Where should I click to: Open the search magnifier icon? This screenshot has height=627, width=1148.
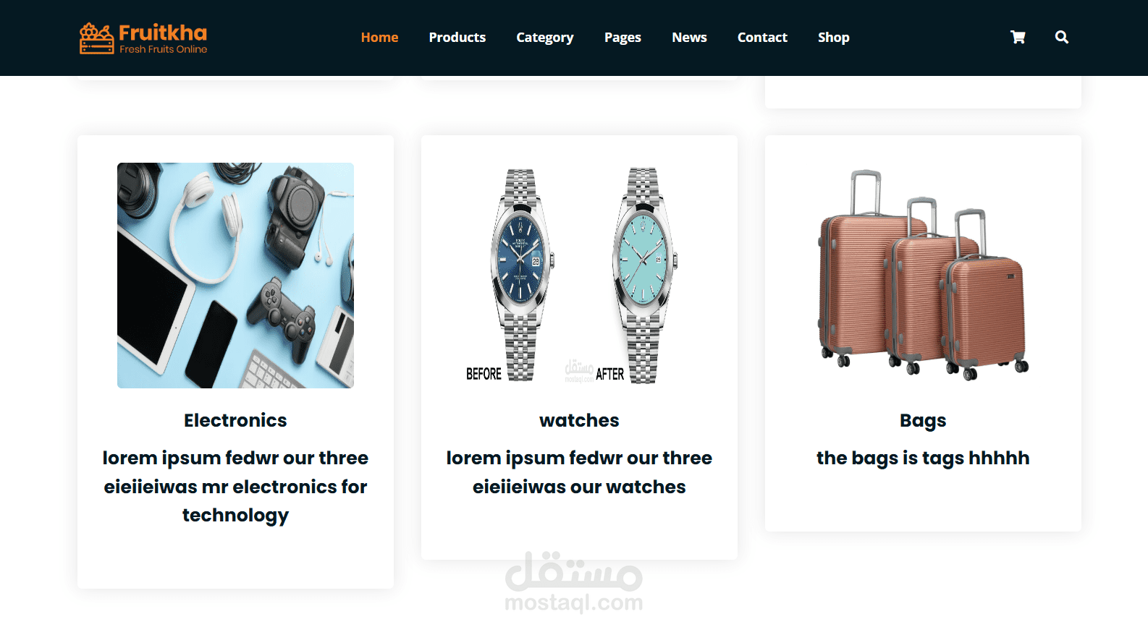click(x=1062, y=37)
